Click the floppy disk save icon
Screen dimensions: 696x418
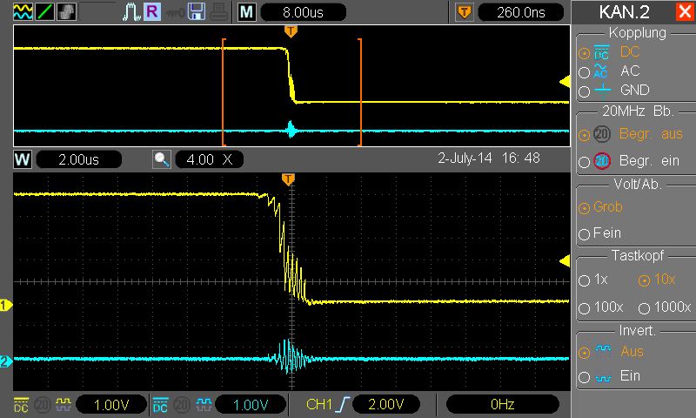[x=197, y=12]
